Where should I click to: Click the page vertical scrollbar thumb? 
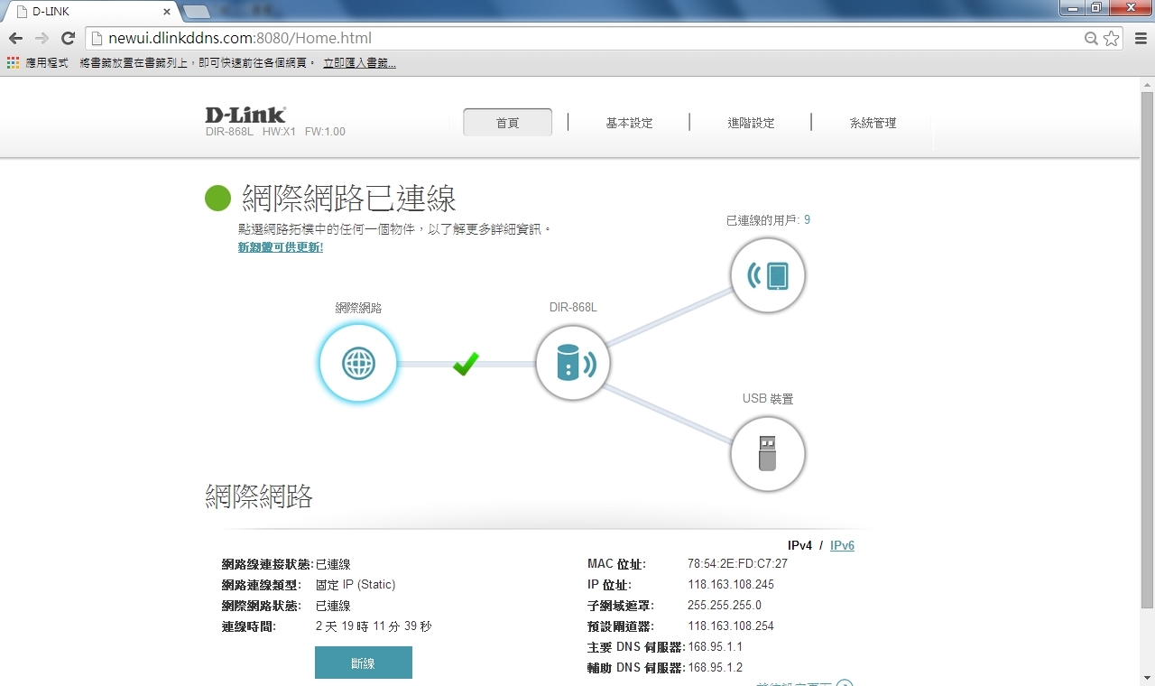click(1147, 349)
